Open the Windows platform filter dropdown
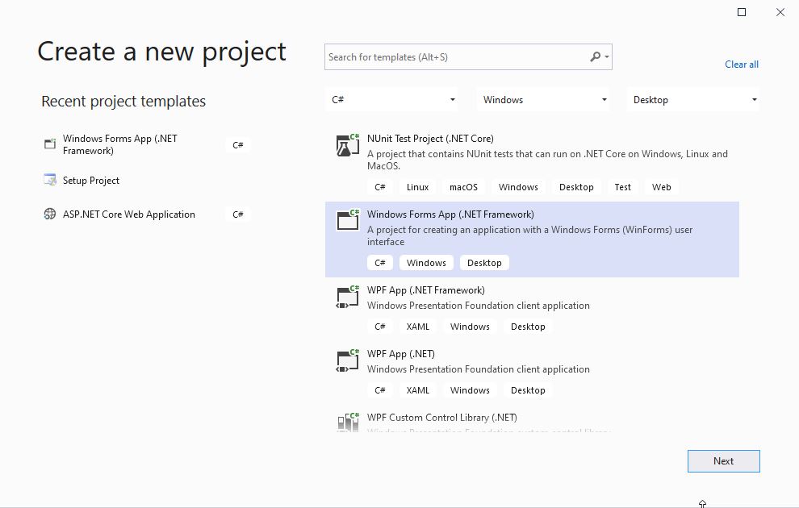 coord(543,100)
